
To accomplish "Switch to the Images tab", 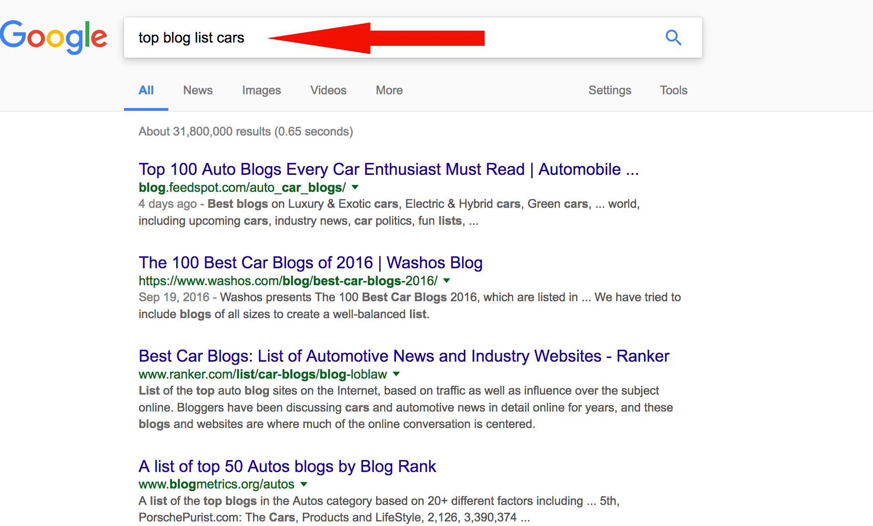I will click(261, 90).
